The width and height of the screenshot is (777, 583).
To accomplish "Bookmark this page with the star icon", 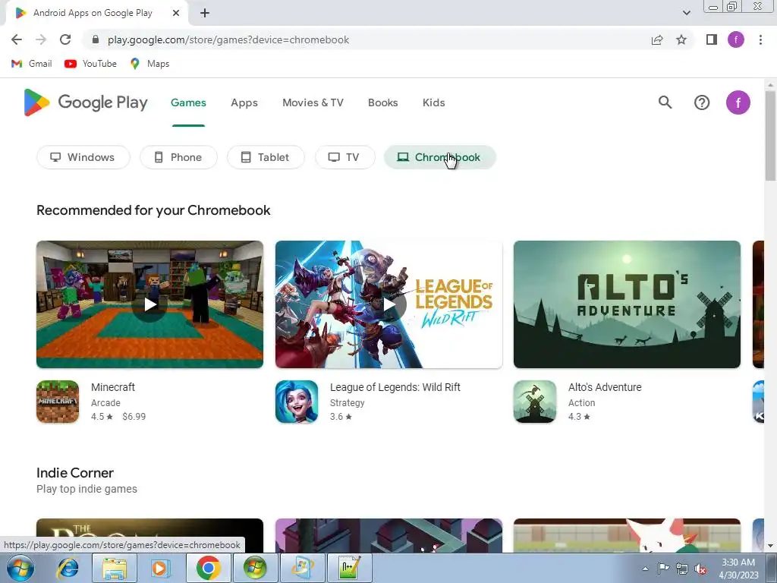I will pos(681,39).
